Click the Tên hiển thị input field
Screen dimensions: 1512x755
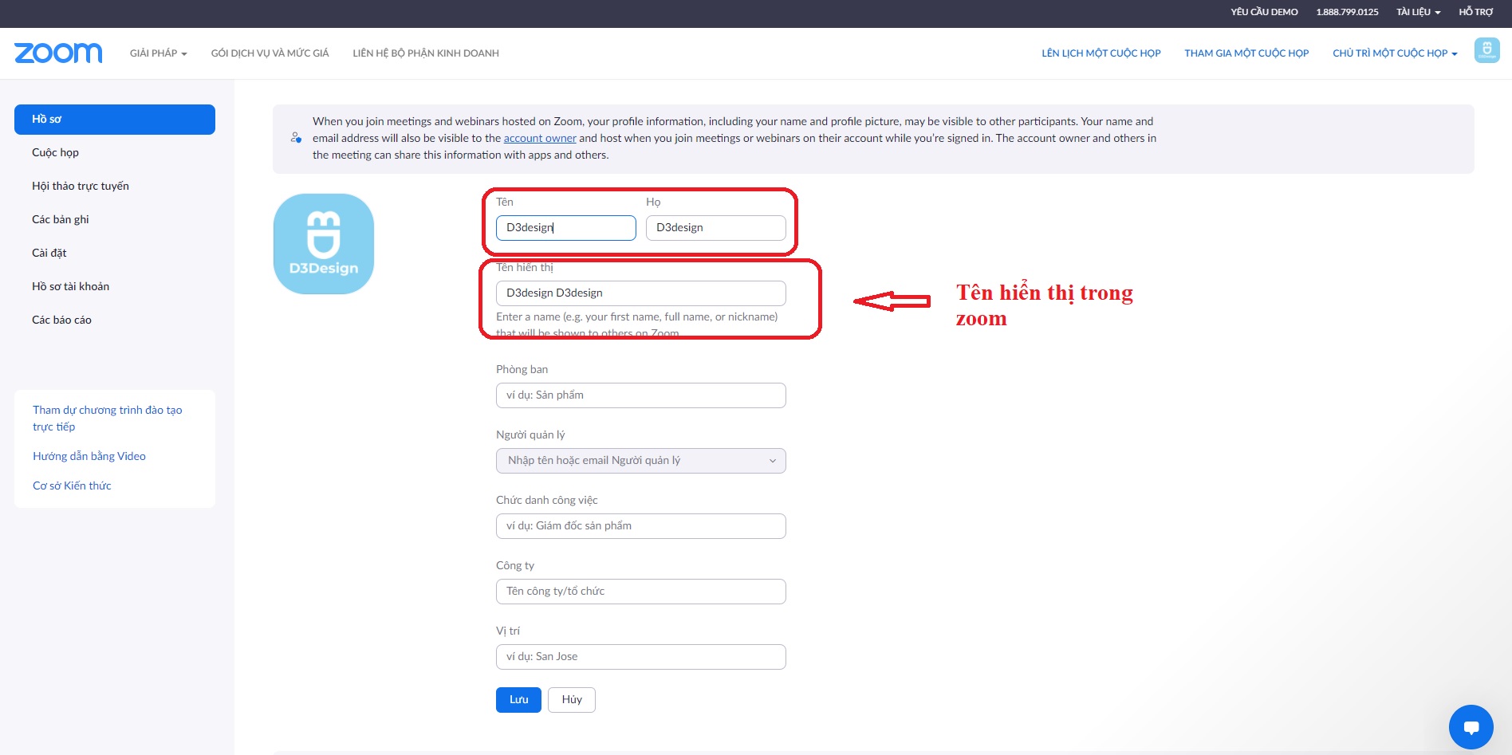click(641, 293)
